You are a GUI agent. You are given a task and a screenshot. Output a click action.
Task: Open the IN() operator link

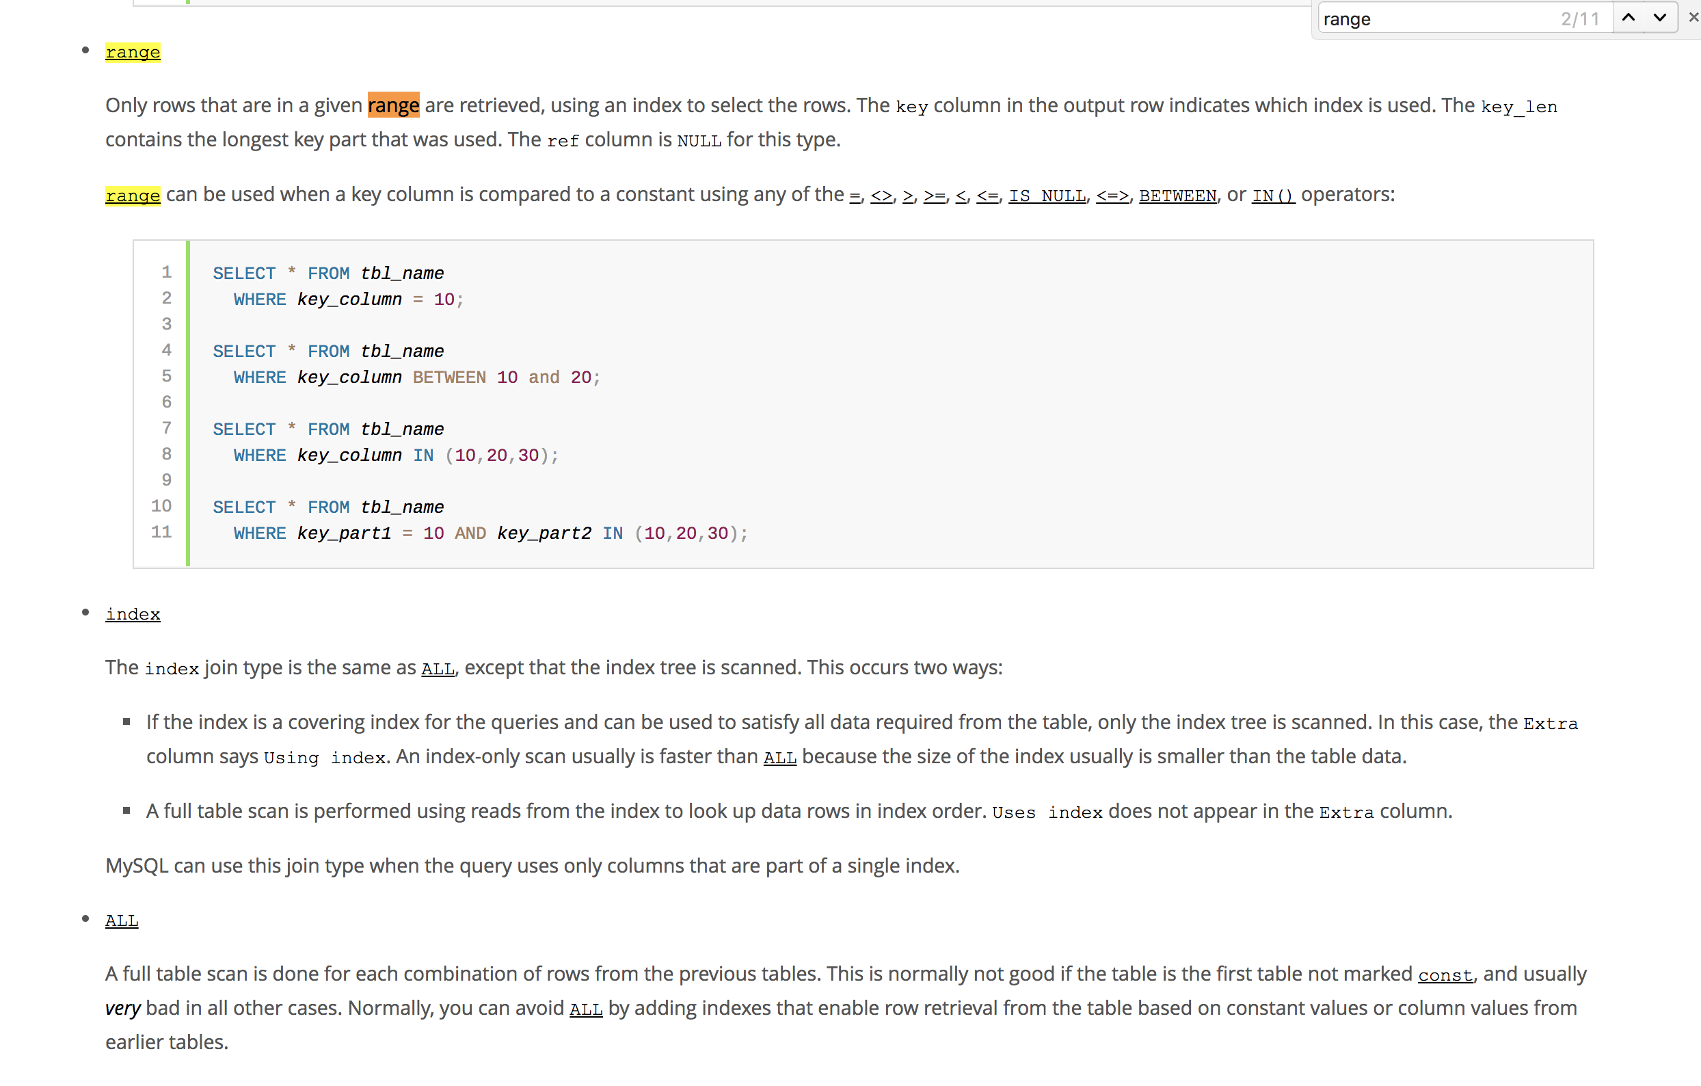(1274, 196)
